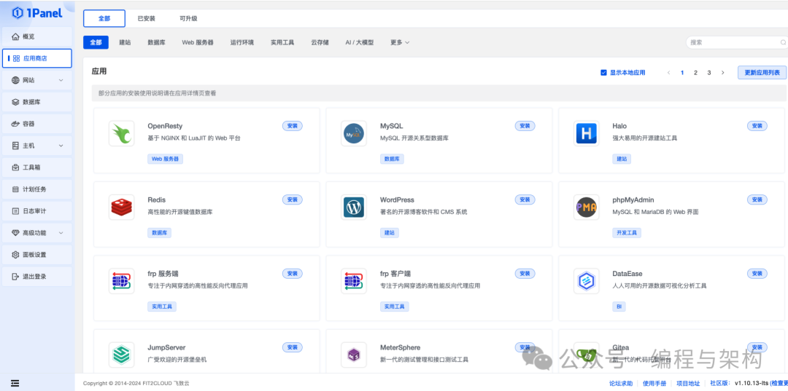Click the 退出登录 logout icon

(x=15, y=277)
